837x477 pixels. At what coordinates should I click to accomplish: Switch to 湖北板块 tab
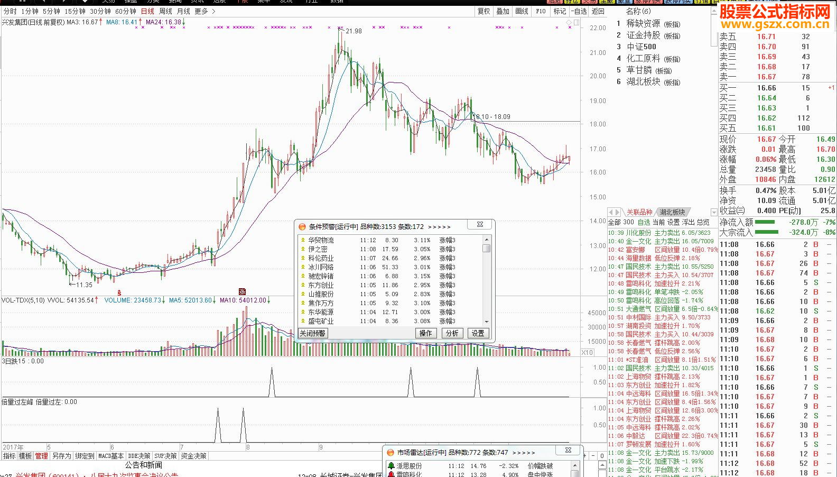tap(672, 212)
